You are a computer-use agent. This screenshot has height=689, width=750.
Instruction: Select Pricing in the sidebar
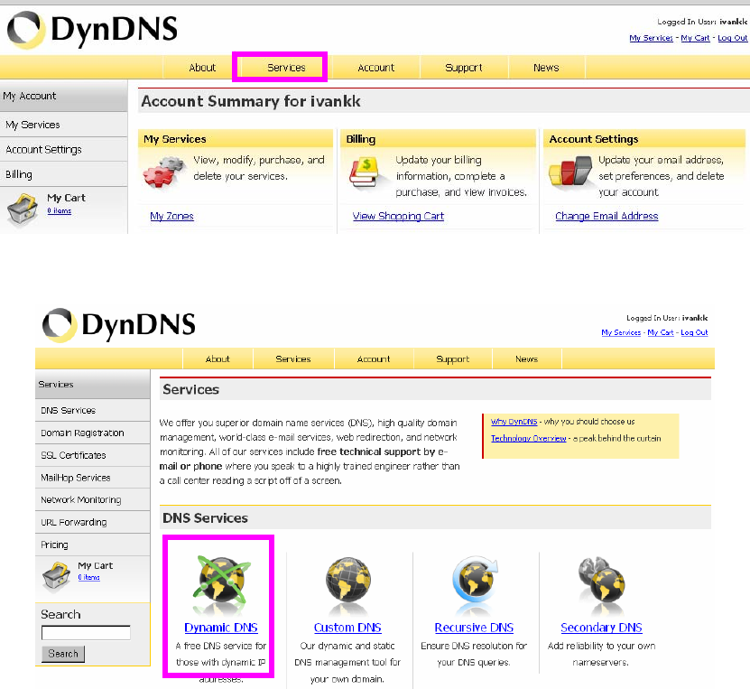click(x=92, y=545)
